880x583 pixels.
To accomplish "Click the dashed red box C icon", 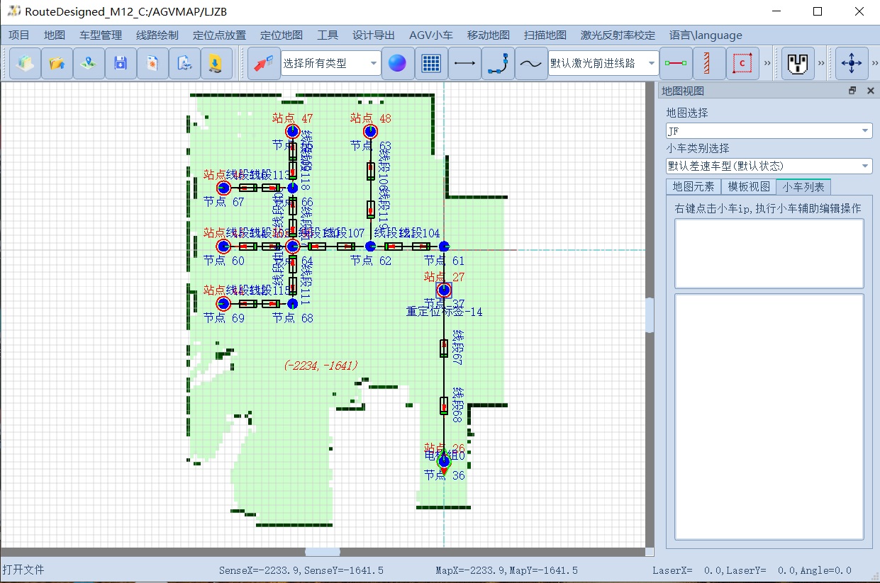I will click(x=742, y=64).
